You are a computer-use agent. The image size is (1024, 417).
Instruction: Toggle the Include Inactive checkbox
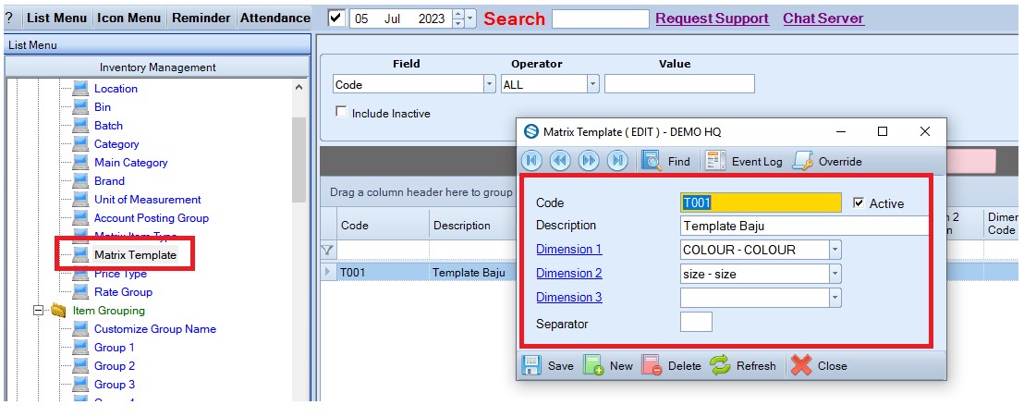[341, 112]
